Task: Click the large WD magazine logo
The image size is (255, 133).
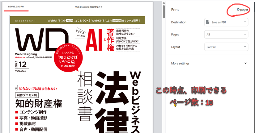Action: [42, 40]
